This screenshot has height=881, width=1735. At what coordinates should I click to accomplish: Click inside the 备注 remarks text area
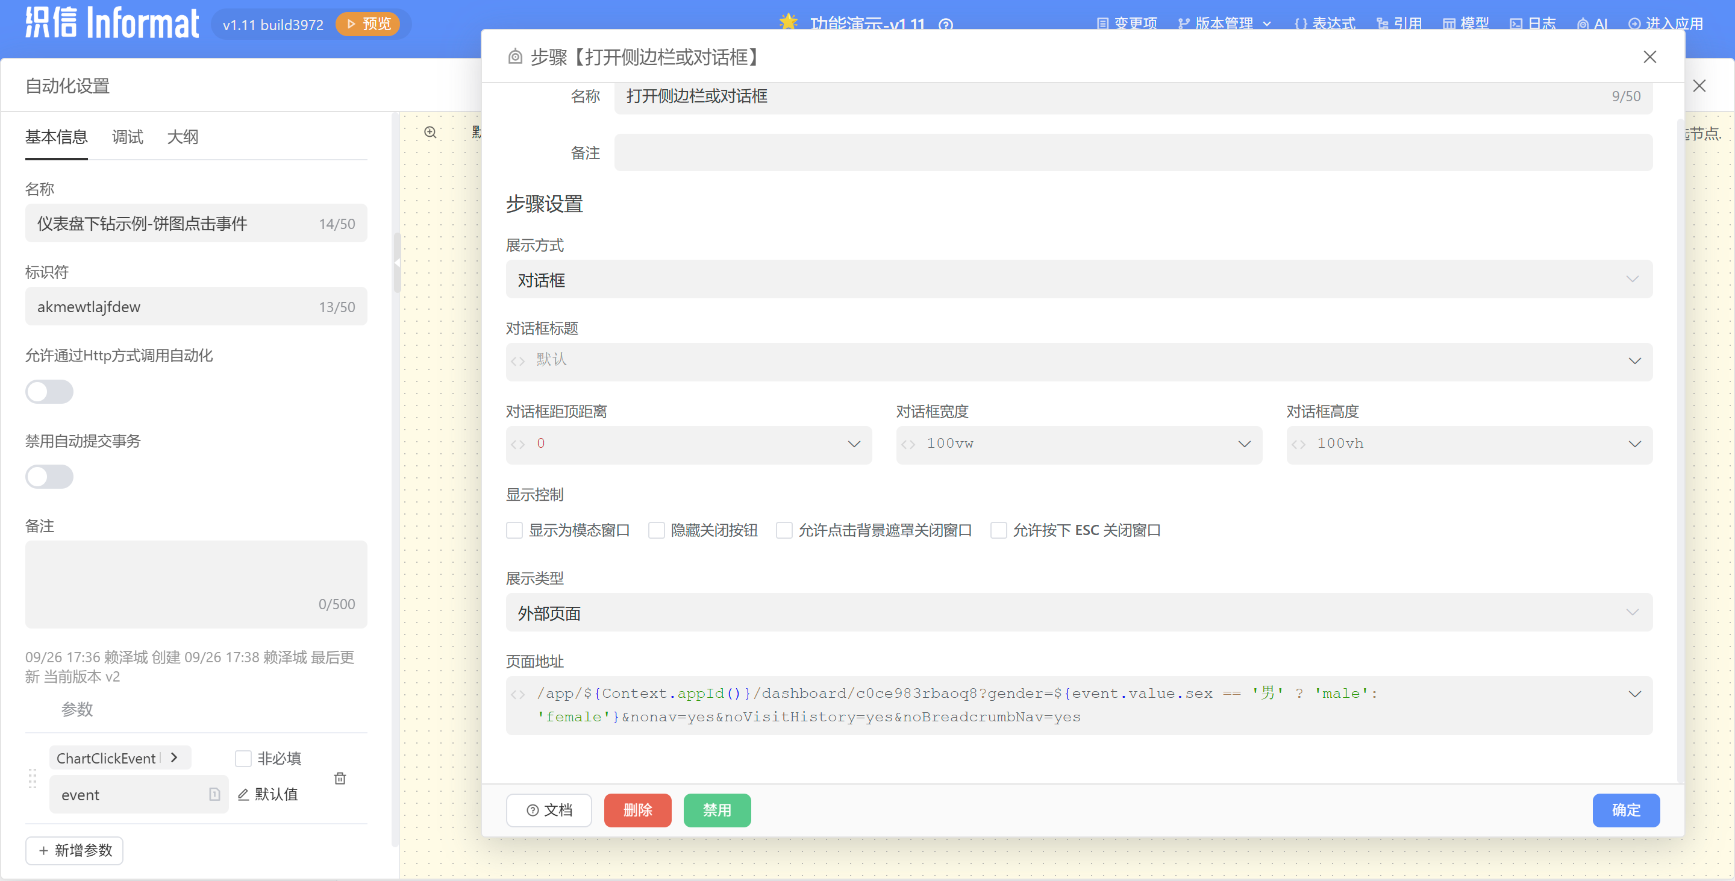195,583
